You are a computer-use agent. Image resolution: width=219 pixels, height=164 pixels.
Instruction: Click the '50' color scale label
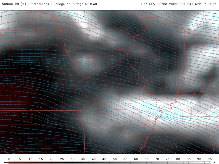click(x=115, y=159)
